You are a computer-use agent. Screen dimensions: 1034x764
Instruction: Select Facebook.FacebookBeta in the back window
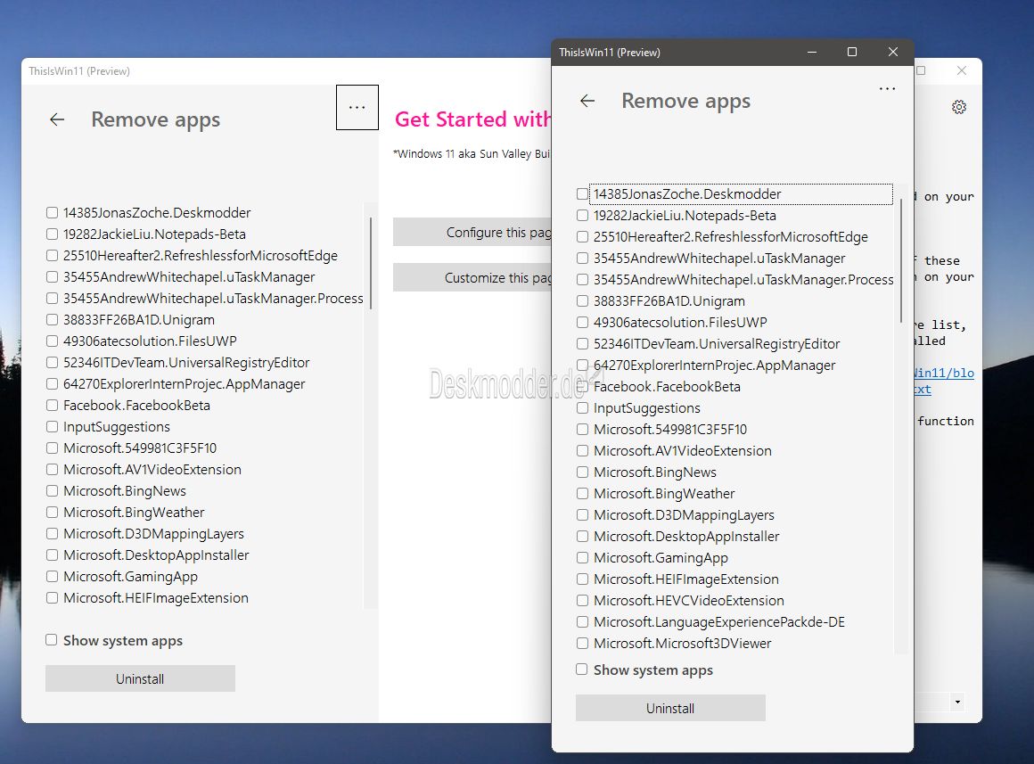pos(52,405)
